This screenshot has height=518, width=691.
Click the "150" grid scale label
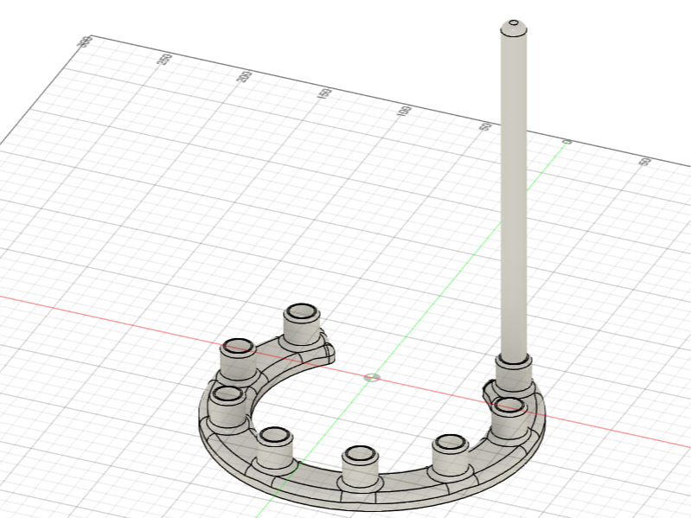pyautogui.click(x=325, y=93)
